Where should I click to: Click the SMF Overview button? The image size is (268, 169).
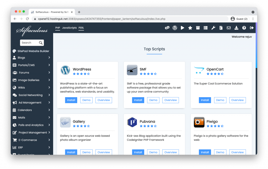tap(171, 100)
